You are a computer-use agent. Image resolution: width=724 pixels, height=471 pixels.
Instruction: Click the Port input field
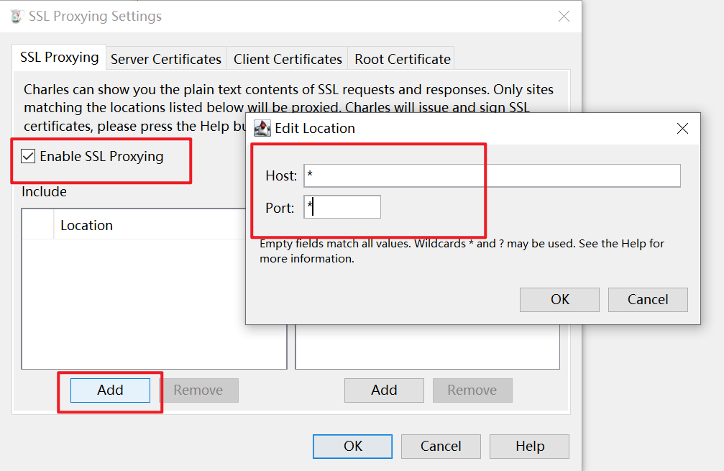click(x=342, y=207)
